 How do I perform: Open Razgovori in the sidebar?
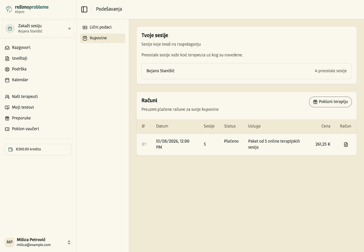38,48
